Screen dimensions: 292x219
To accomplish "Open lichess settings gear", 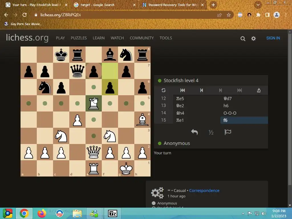I will tap(254, 38).
